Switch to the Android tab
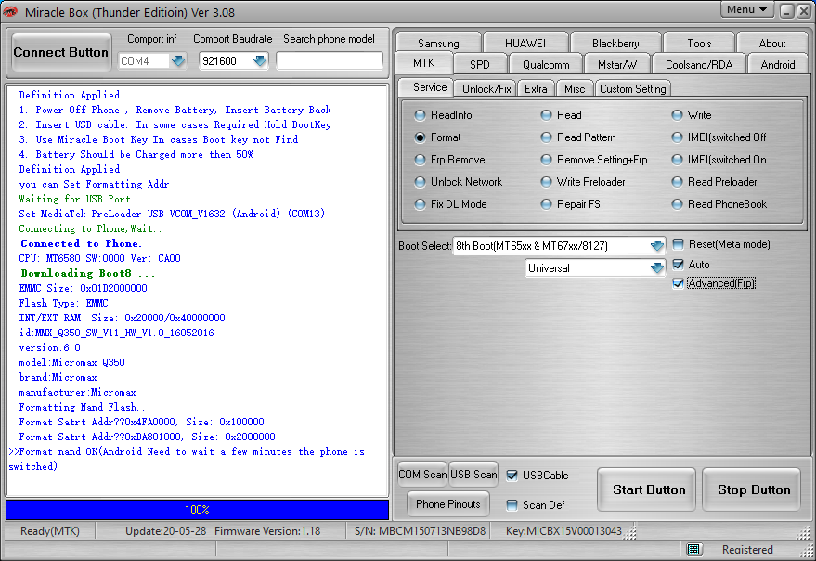Viewport: 816px width, 561px height. 778,65
